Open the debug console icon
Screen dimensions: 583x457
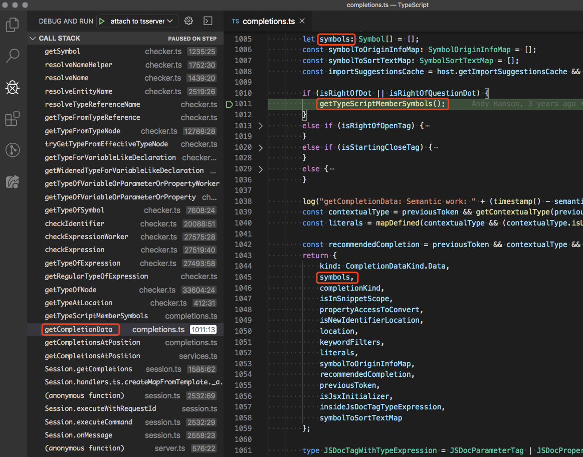click(x=208, y=21)
